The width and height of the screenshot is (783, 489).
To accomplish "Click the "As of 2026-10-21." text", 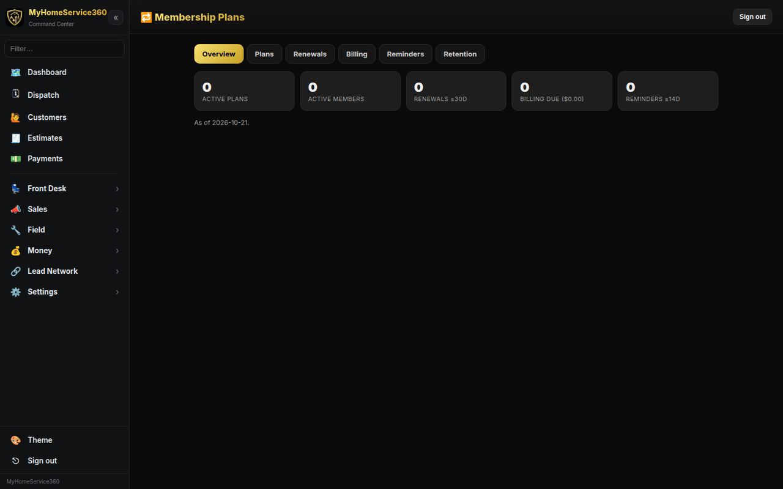I will (x=221, y=123).
